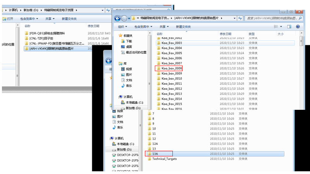Open 包含到库中 dropdown in the left window

coord(29,19)
